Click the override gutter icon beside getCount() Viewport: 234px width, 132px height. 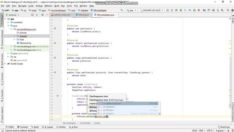coord(55,29)
